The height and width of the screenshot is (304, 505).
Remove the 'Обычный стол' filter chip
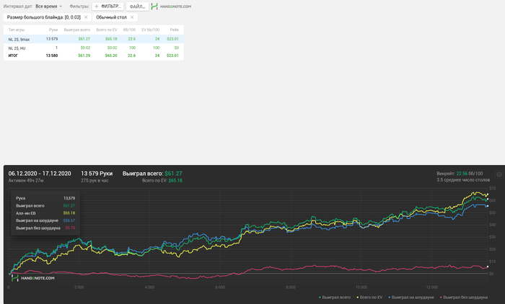tap(132, 17)
